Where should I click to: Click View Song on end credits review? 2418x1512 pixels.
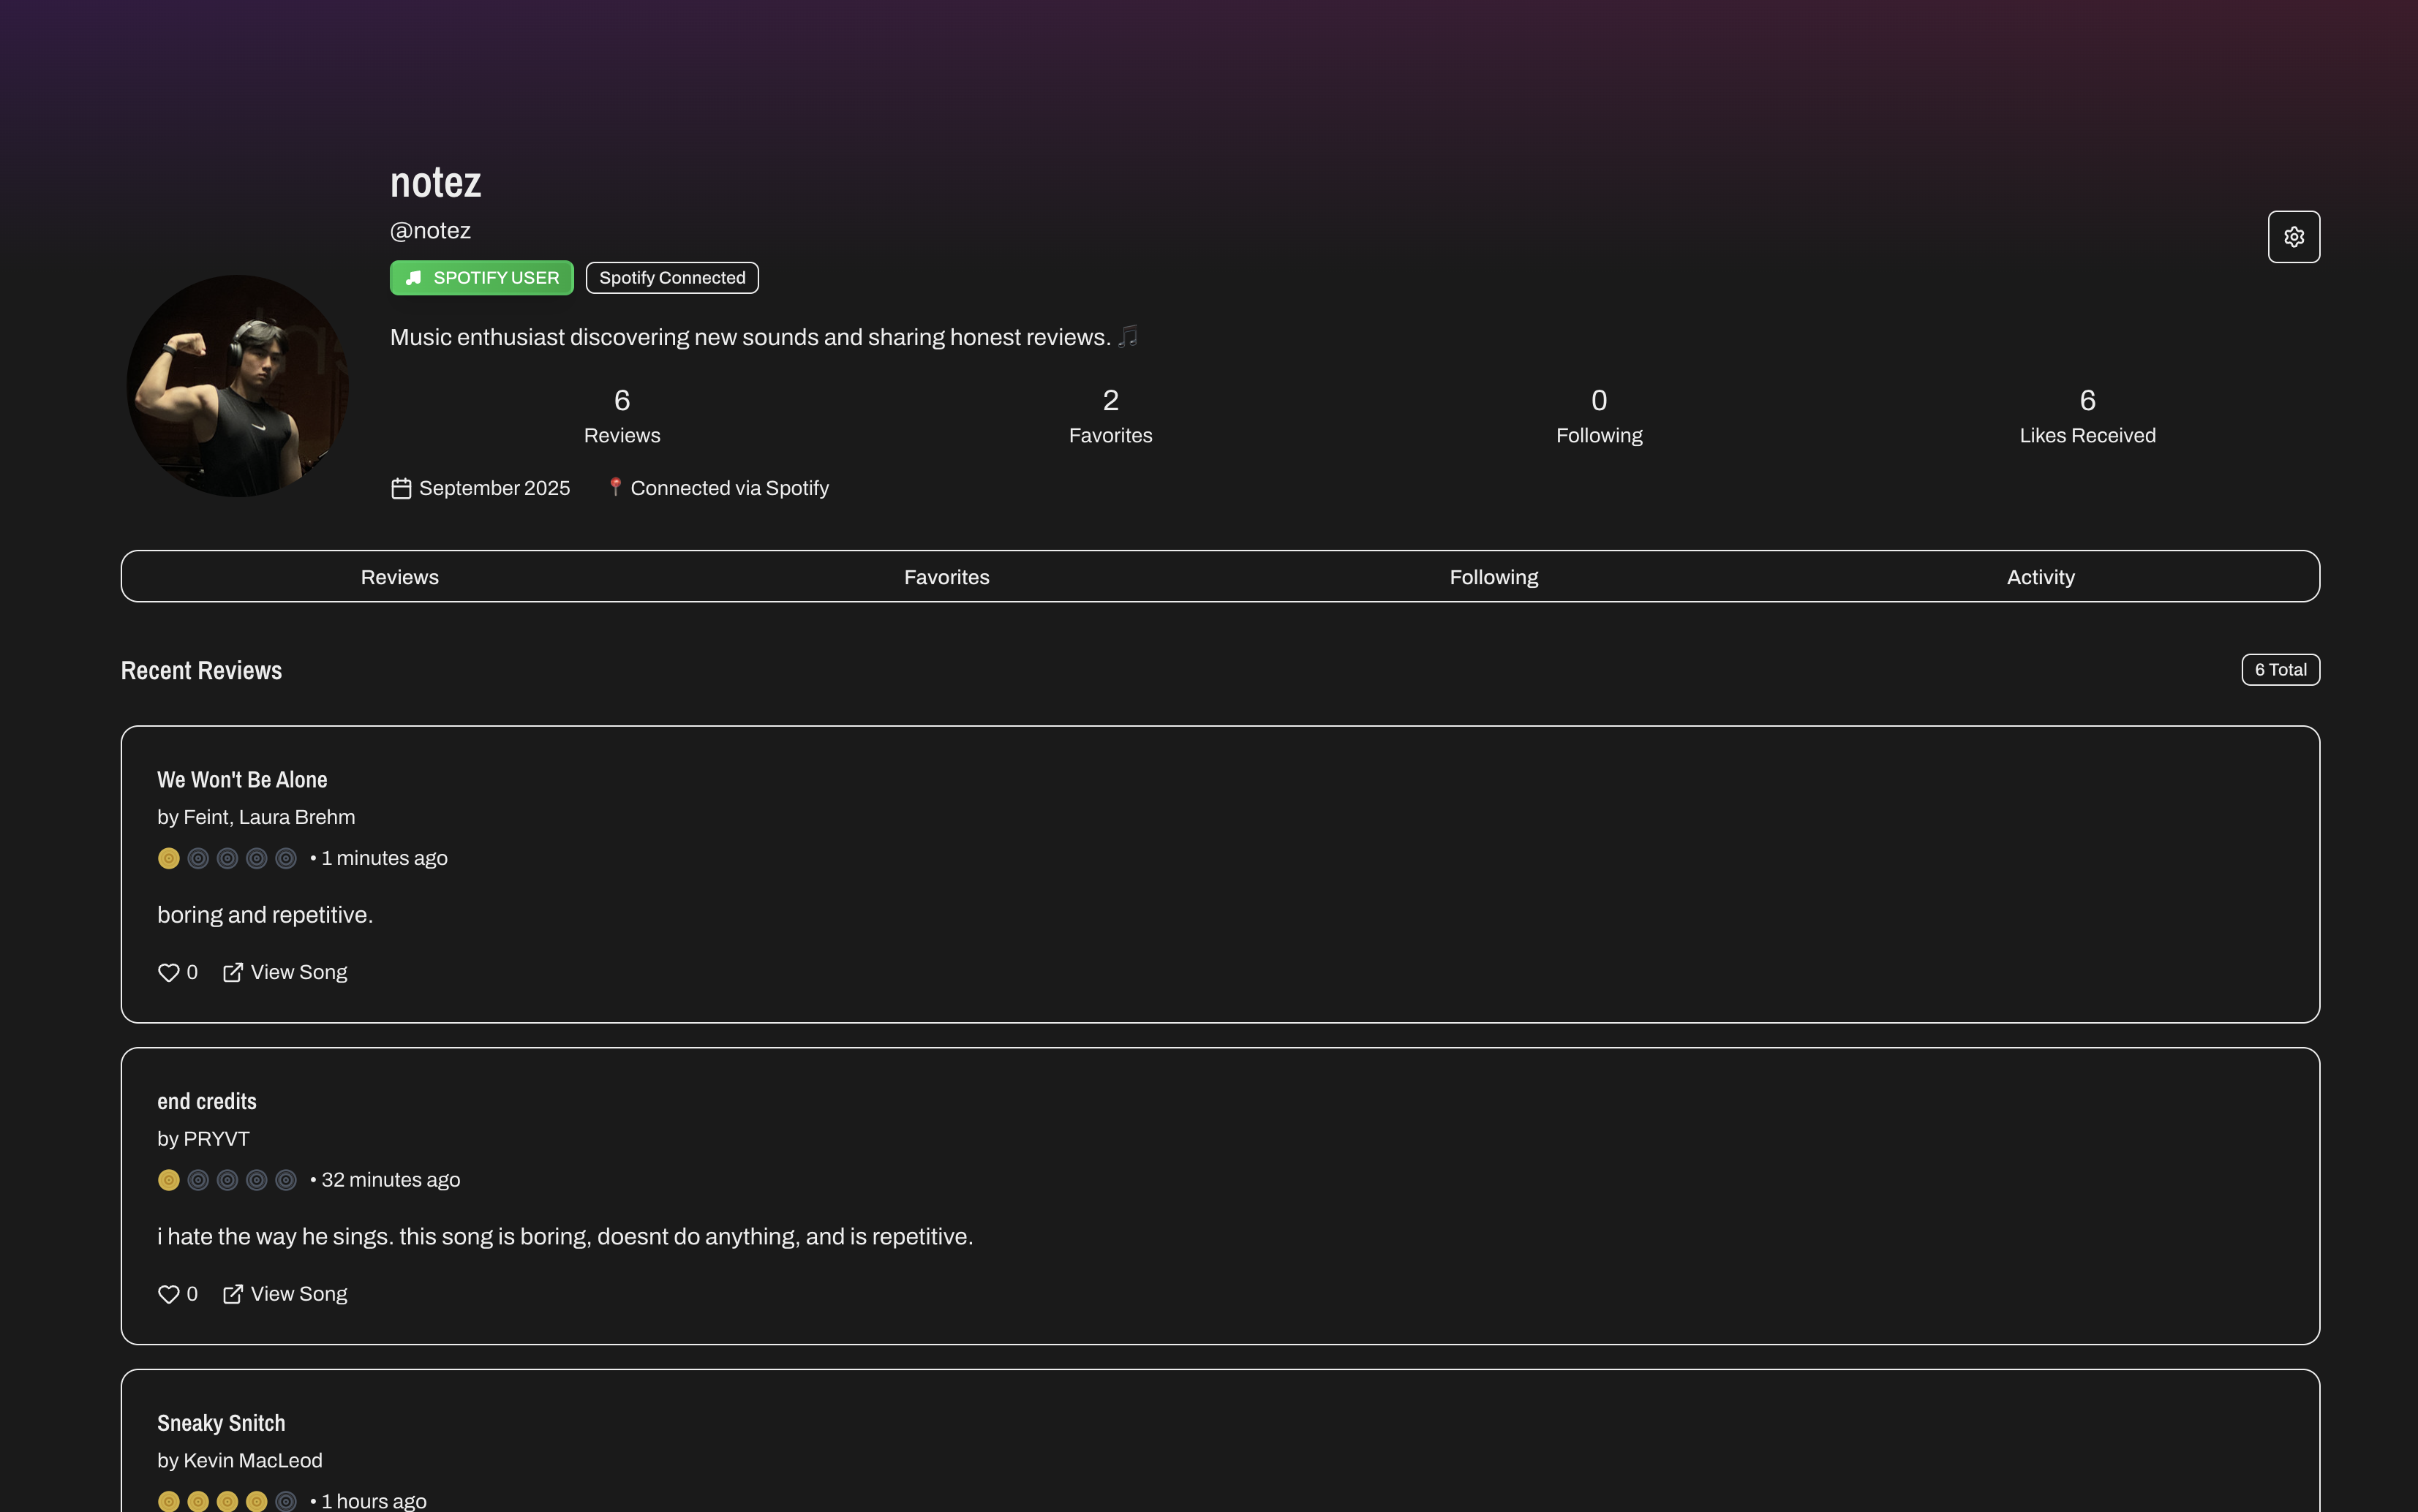coord(298,1294)
